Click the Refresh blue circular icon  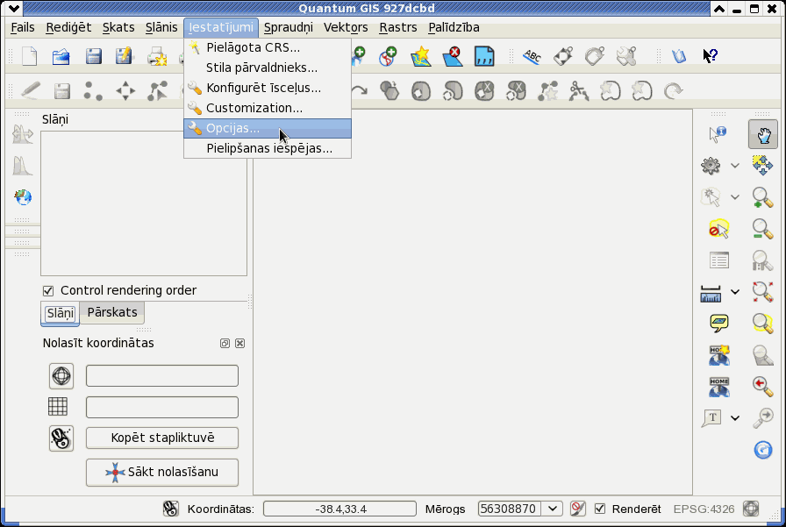(763, 449)
